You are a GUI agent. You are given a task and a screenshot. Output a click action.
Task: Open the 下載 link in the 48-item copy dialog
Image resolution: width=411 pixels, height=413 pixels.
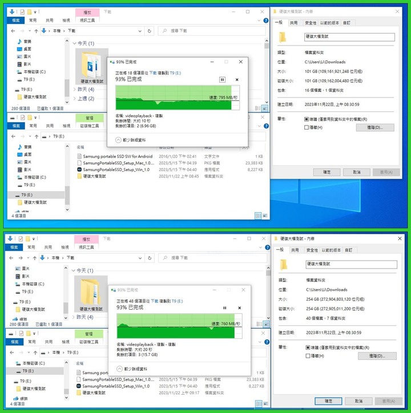tap(155, 301)
